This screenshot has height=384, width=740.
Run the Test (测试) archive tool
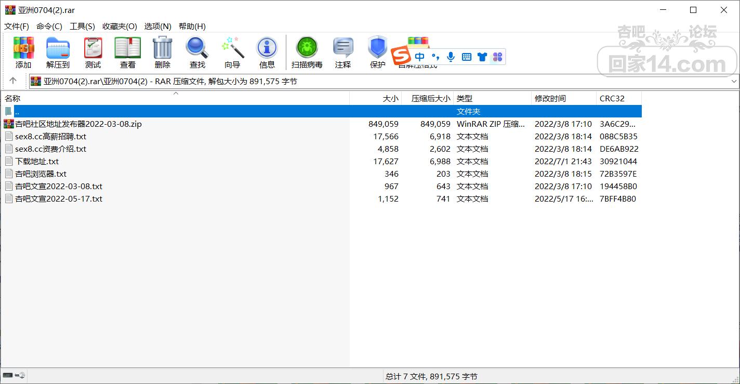[x=93, y=52]
